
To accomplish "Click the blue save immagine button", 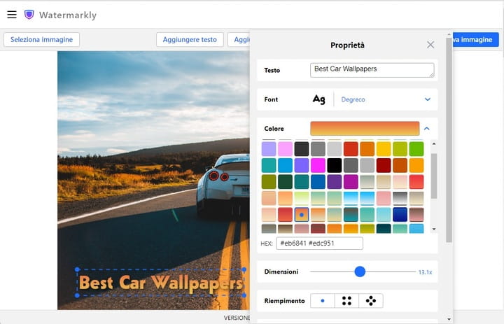I will (475, 39).
